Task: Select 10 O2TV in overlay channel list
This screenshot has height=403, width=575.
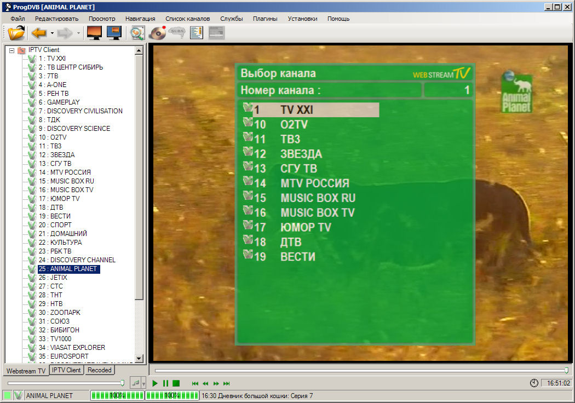Action: point(311,125)
